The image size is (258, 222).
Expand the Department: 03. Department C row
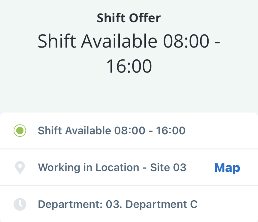[x=118, y=204]
